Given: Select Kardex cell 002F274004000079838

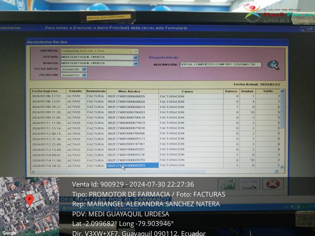Looking at the screenshot, I should (x=133, y=128).
